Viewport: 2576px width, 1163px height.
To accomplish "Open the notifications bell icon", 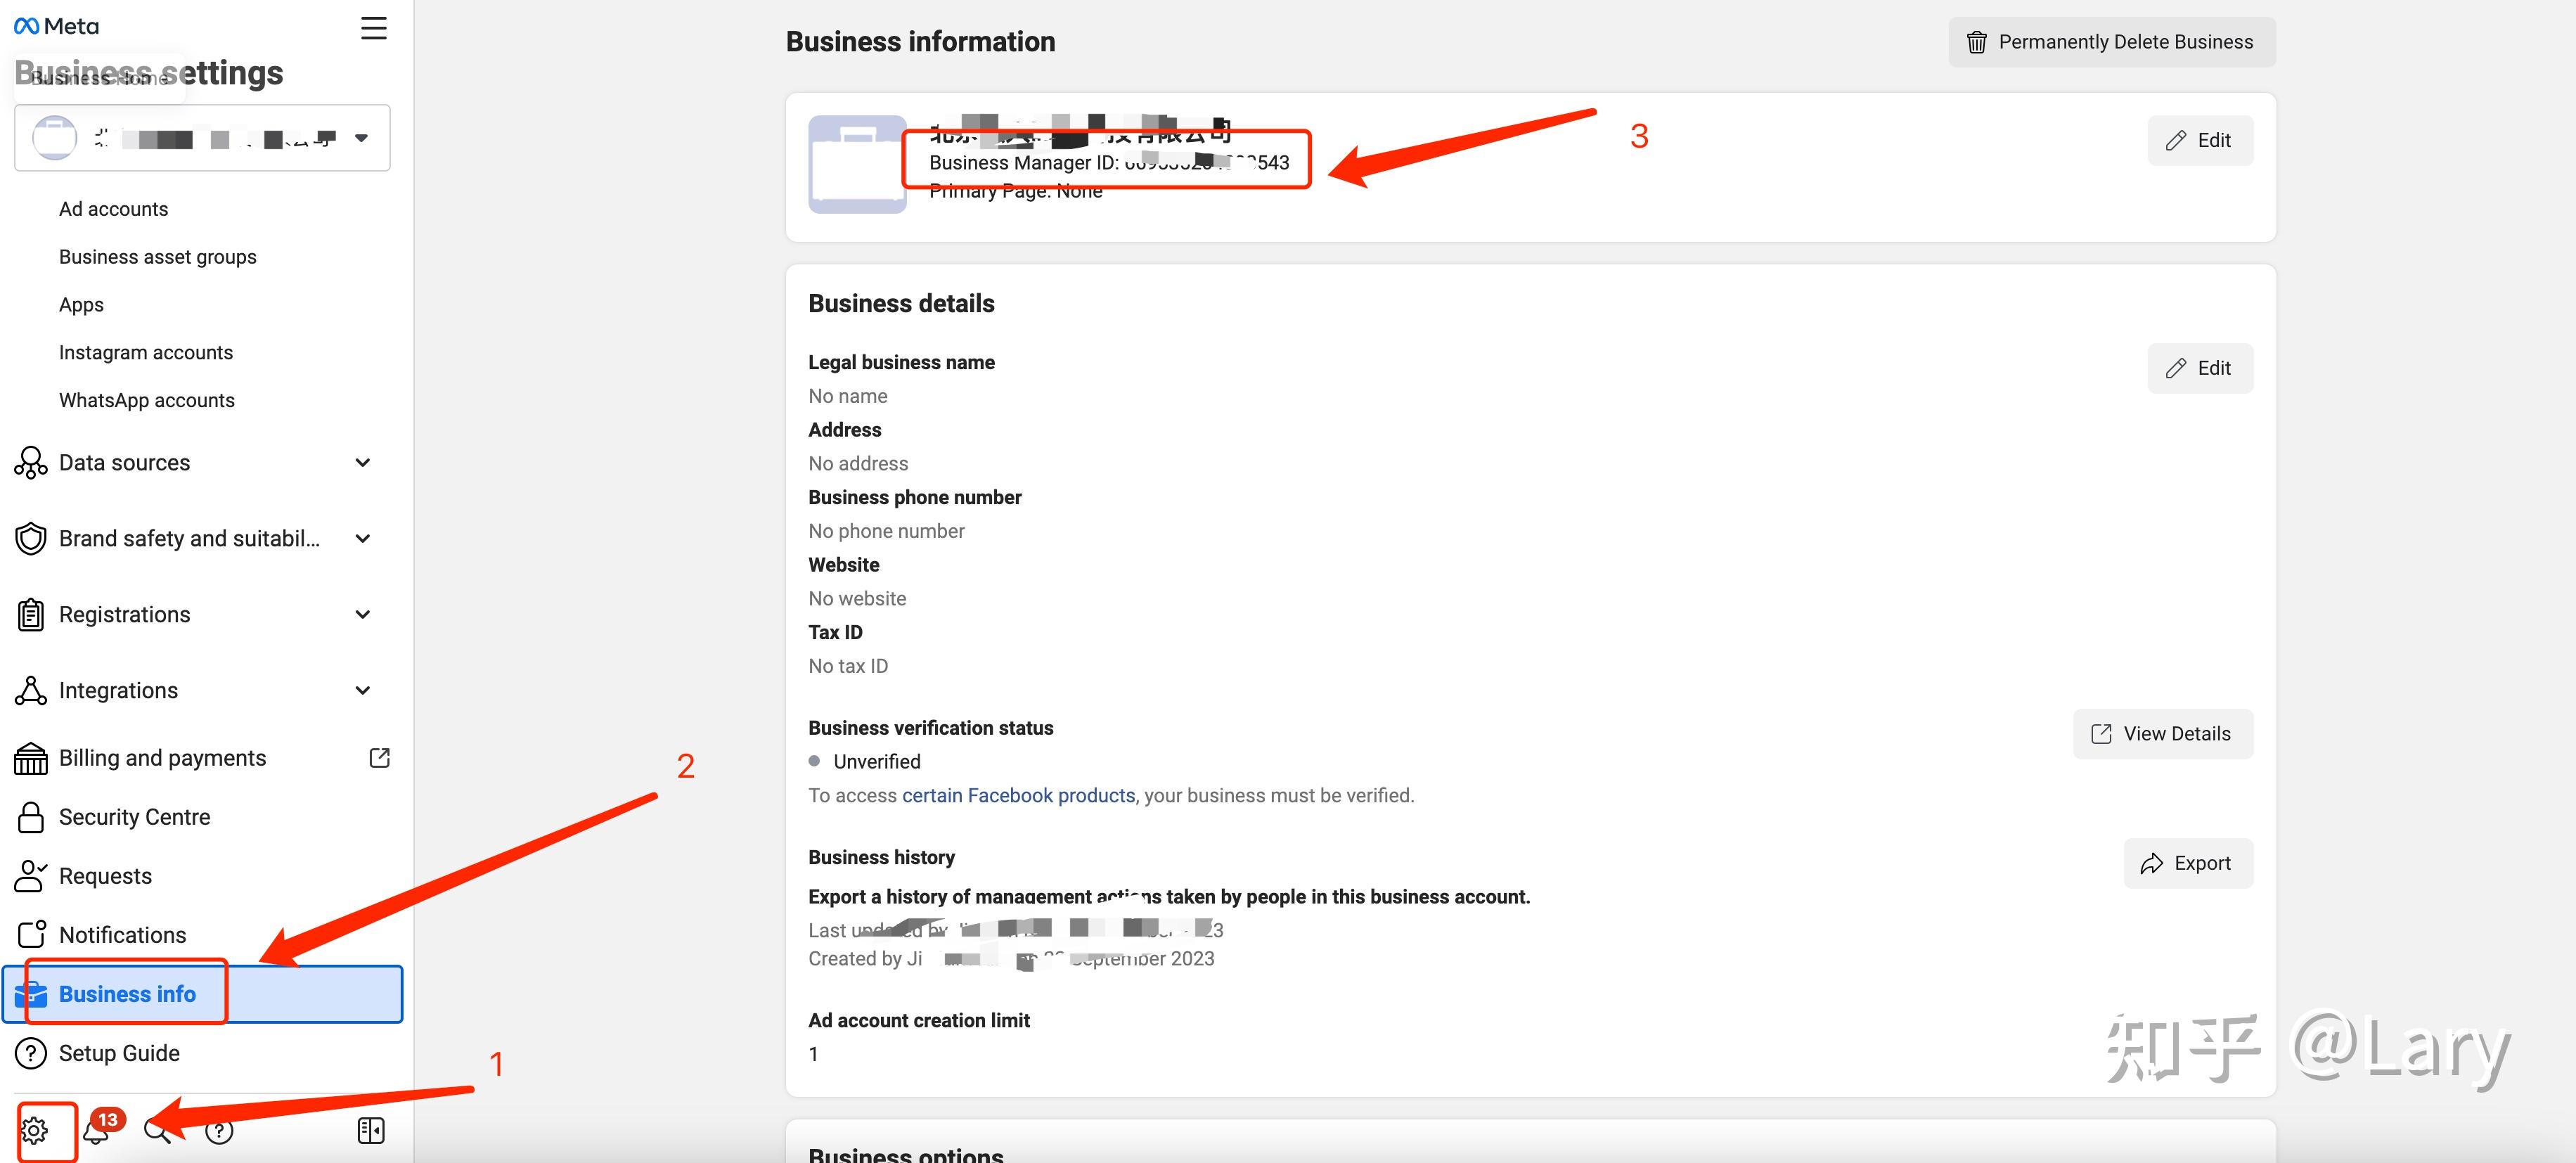I will pyautogui.click(x=97, y=1131).
